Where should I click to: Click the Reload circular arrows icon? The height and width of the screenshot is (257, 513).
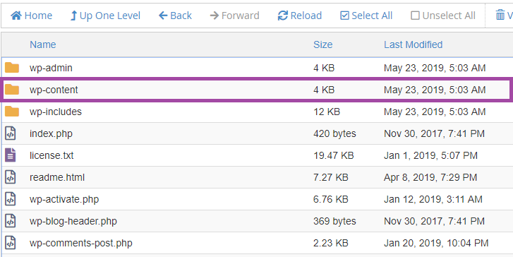tap(283, 16)
